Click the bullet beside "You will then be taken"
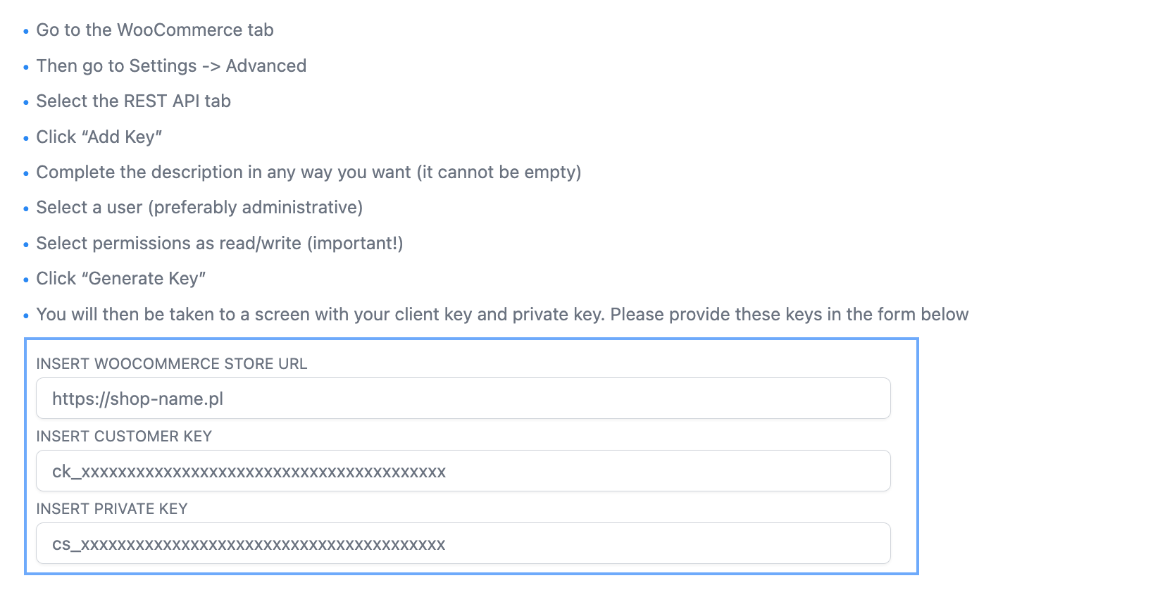 point(26,316)
